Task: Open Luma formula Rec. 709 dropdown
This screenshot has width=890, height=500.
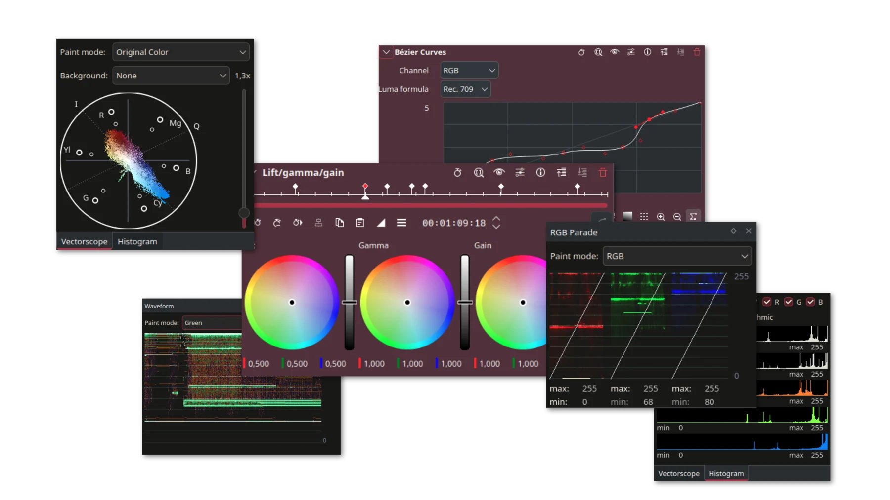Action: click(465, 89)
